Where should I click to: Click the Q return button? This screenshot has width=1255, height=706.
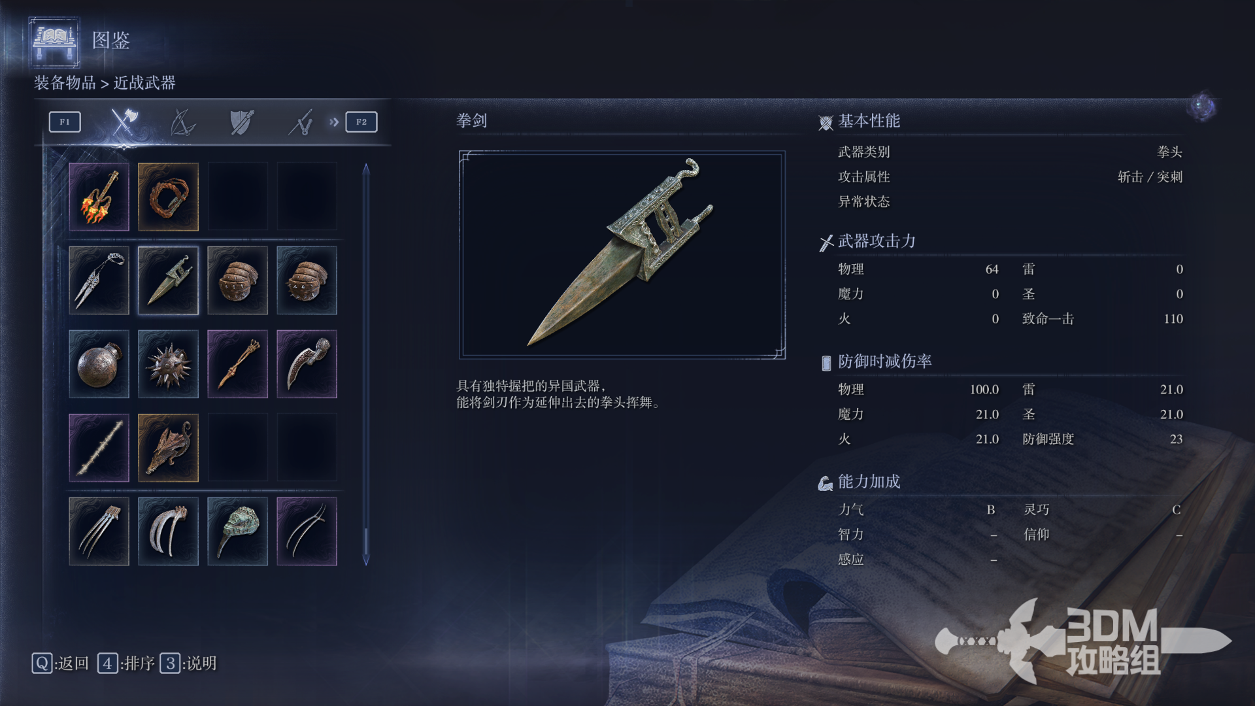click(x=42, y=664)
